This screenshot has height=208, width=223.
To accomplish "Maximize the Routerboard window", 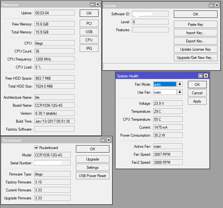I will tap(103, 140).
